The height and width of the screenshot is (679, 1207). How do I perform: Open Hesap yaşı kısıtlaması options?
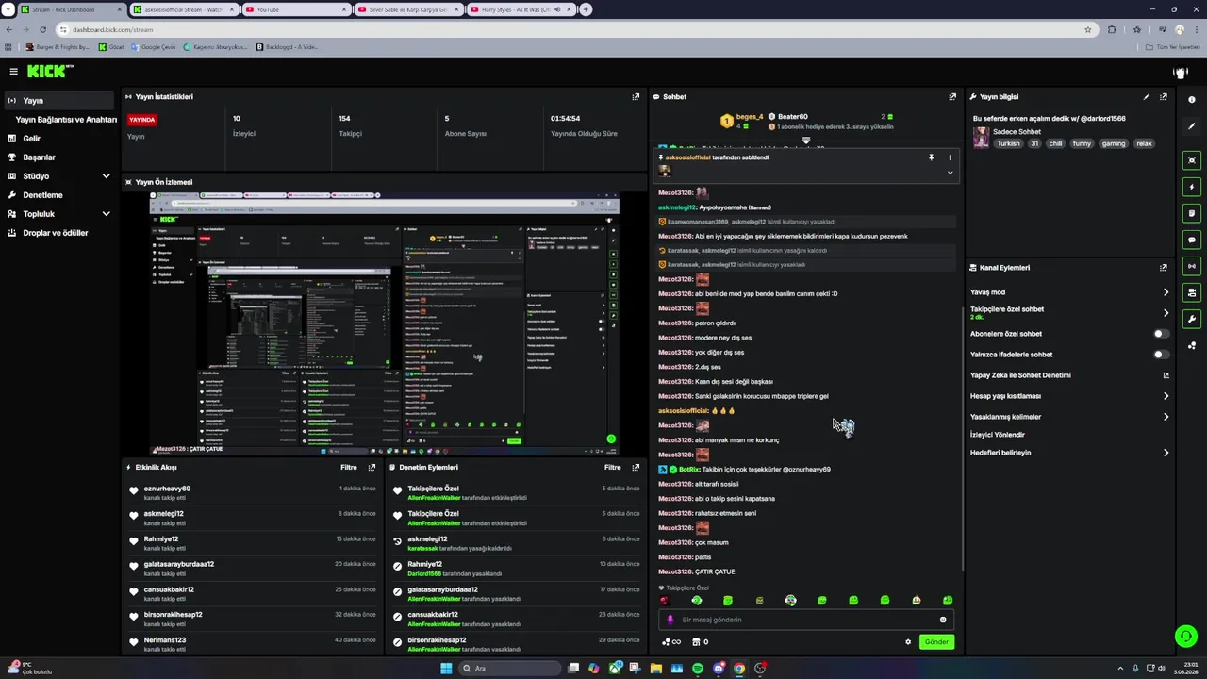tap(1069, 396)
